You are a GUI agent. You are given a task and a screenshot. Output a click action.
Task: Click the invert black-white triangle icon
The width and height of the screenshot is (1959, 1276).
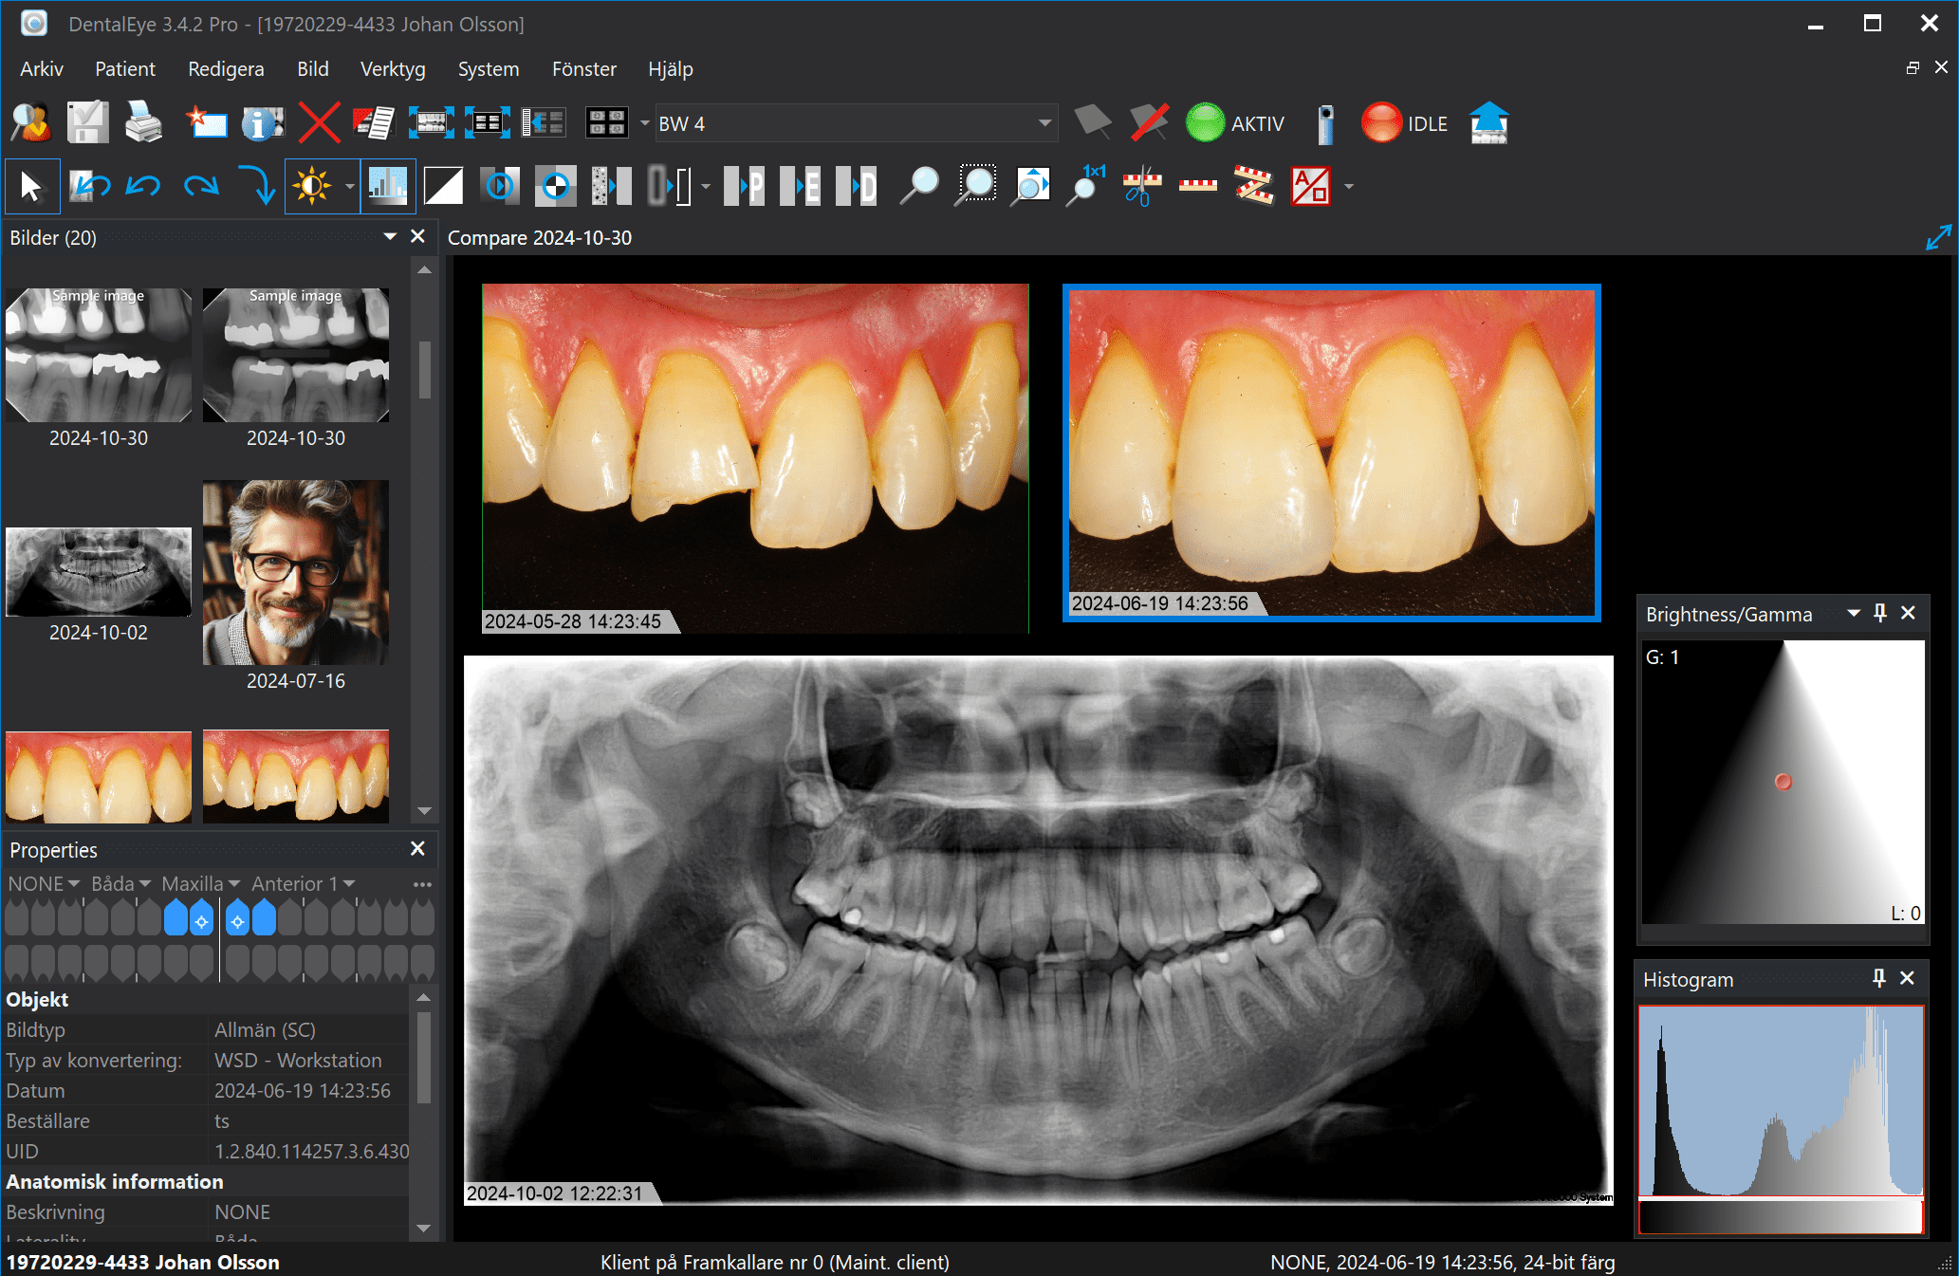point(443,186)
